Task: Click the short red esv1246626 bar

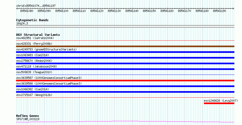Action: [219, 103]
